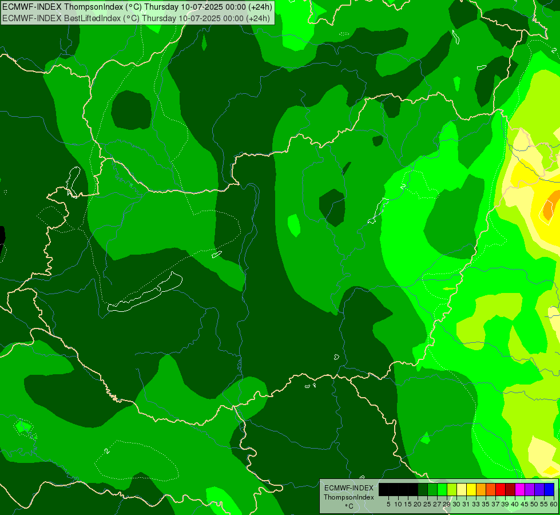Click the BestLiftedIndex title line at top
This screenshot has height=515, width=560.
pyautogui.click(x=136, y=18)
